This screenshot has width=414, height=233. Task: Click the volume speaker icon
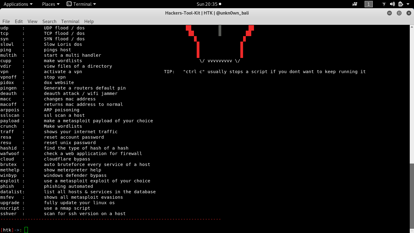click(x=392, y=4)
